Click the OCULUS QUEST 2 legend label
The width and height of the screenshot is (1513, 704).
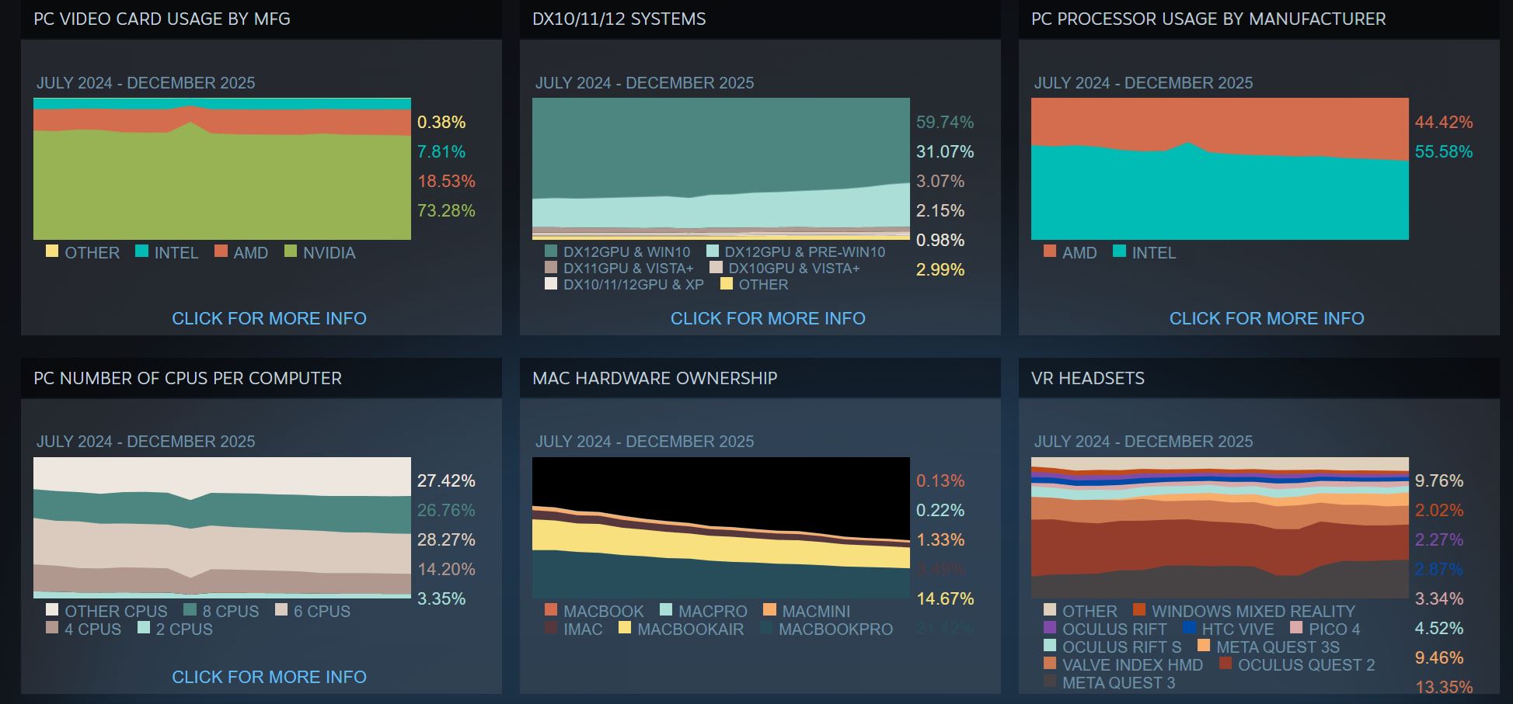coord(1306,664)
